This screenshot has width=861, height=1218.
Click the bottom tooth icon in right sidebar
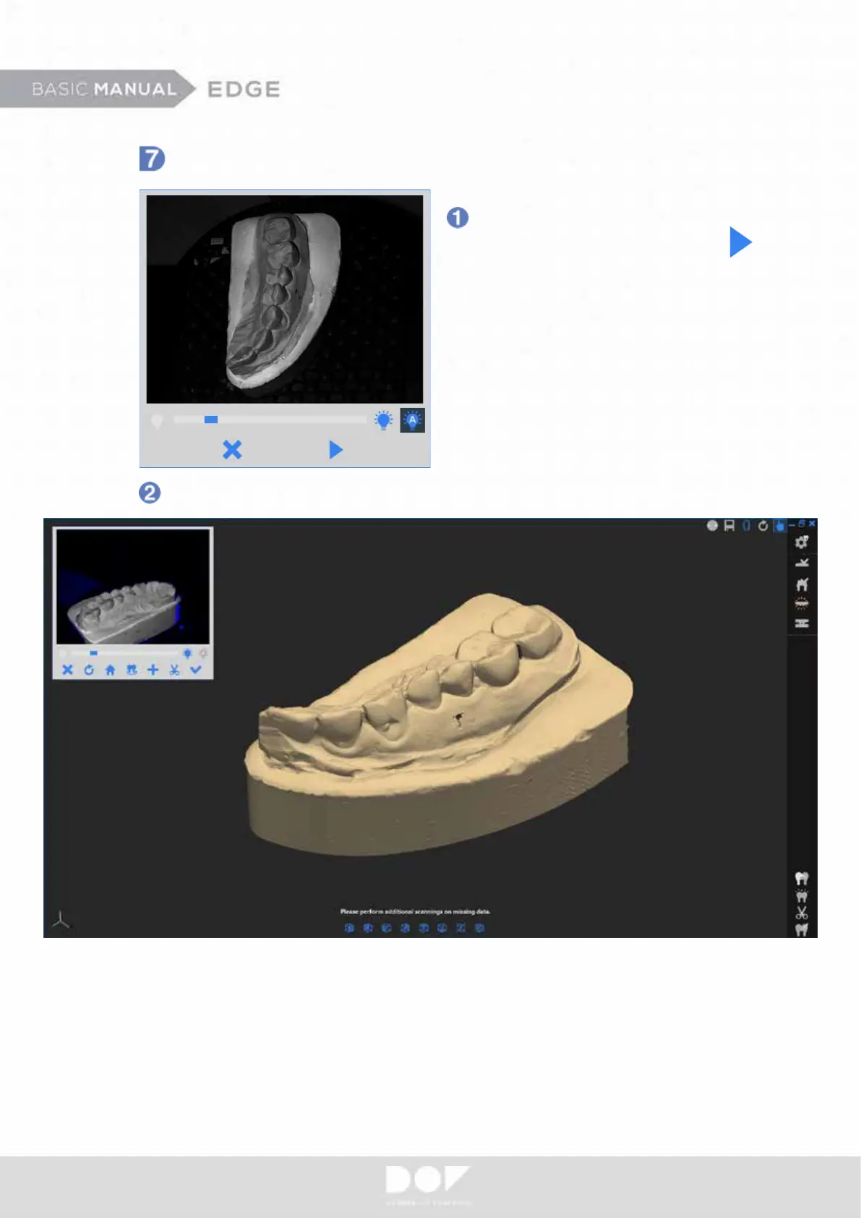pyautogui.click(x=802, y=930)
